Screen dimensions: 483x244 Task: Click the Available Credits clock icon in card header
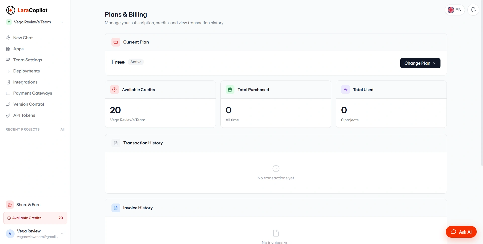coord(114,90)
